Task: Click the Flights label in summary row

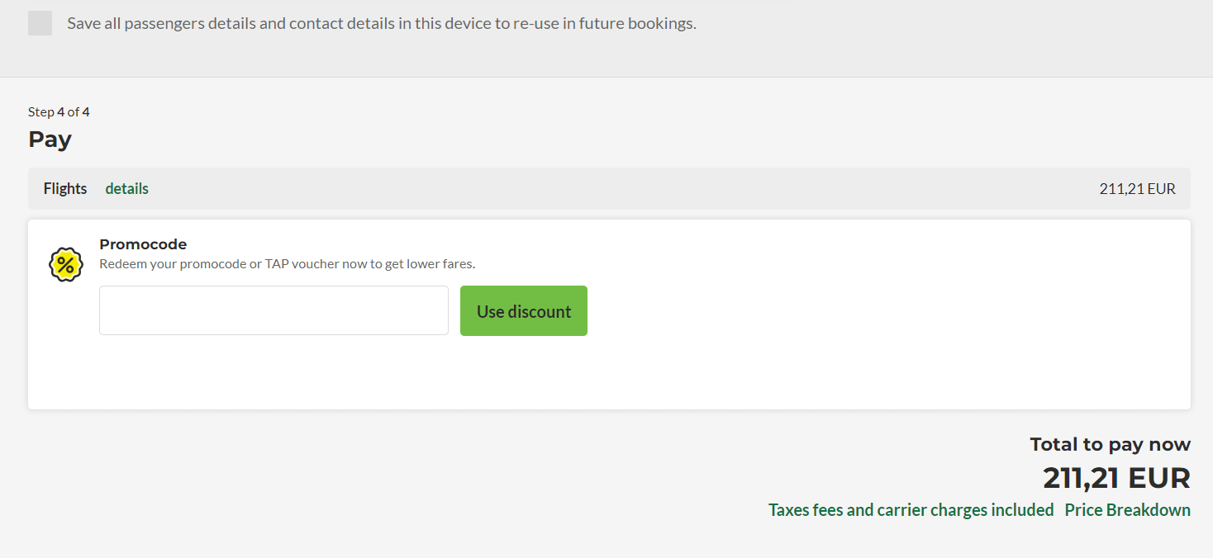Action: point(65,188)
